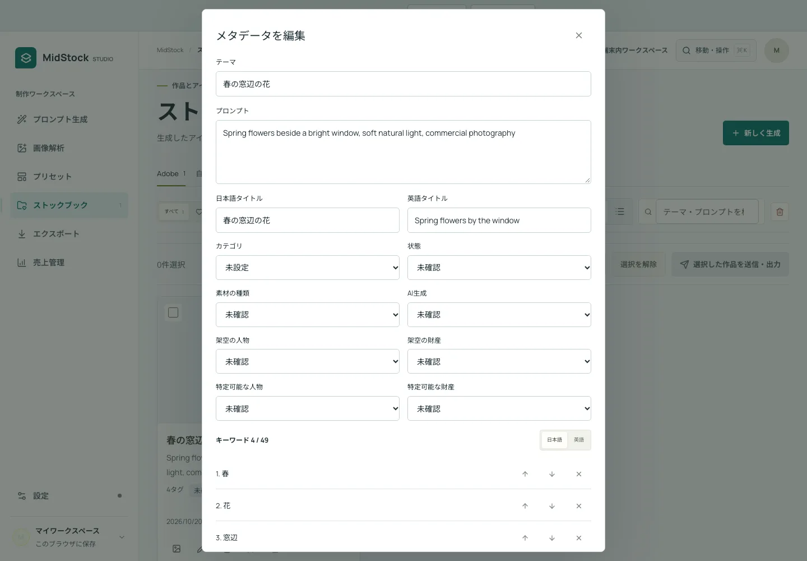
Task: Open エクスポート in sidebar
Action: coord(69,234)
